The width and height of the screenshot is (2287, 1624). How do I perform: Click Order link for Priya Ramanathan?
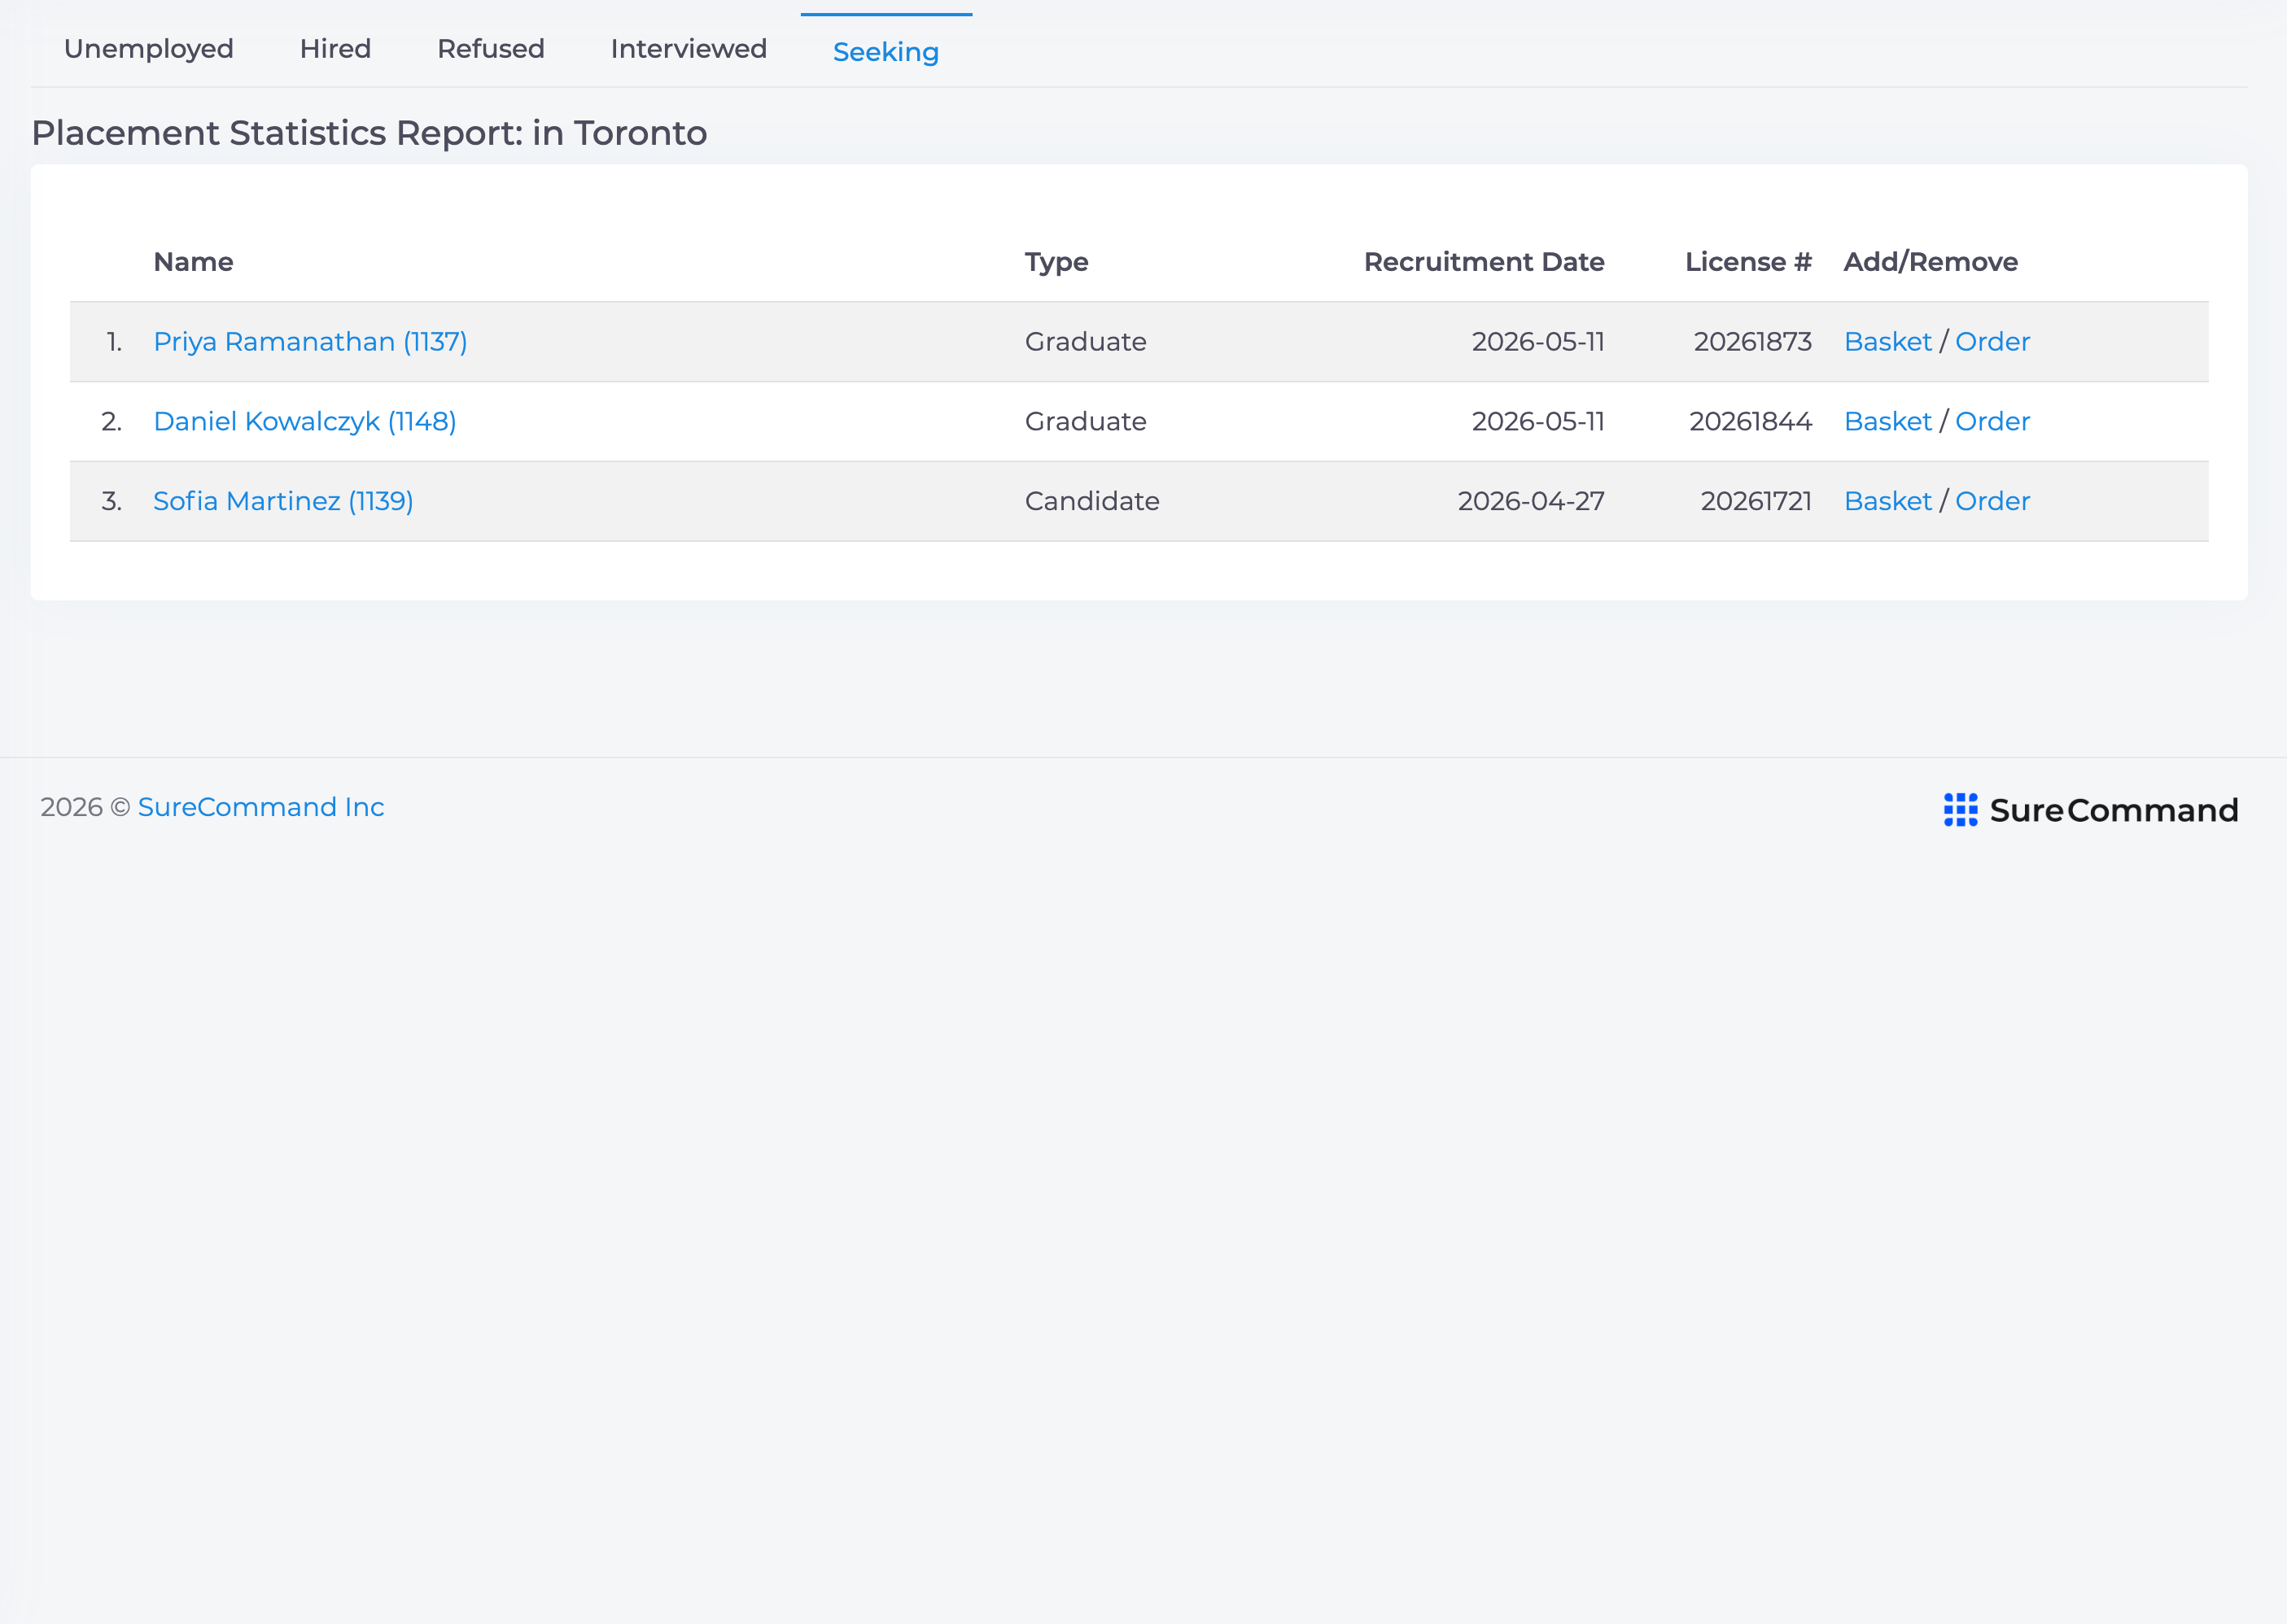[1993, 342]
